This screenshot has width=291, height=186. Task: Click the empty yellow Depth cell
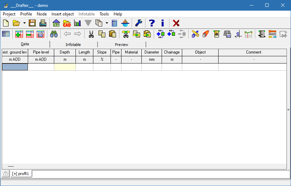click(65, 67)
